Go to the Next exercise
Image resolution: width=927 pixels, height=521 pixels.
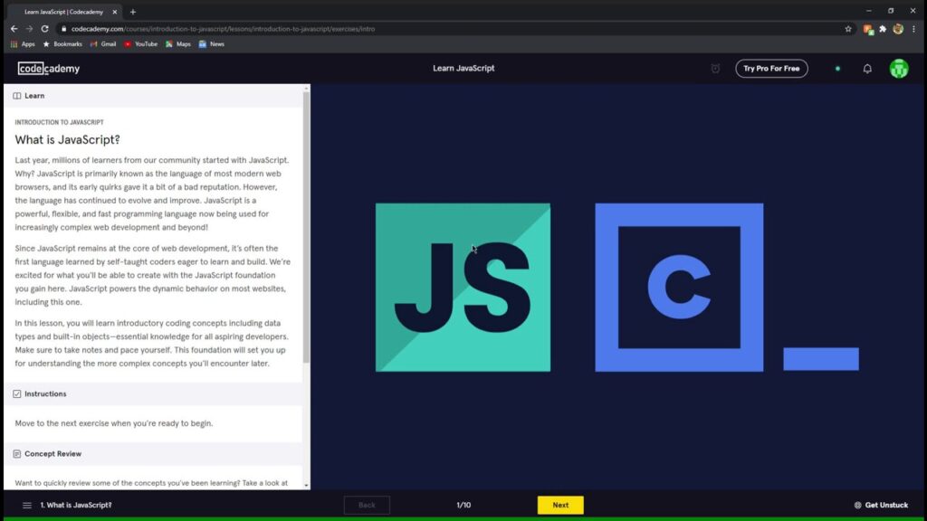[x=560, y=506]
